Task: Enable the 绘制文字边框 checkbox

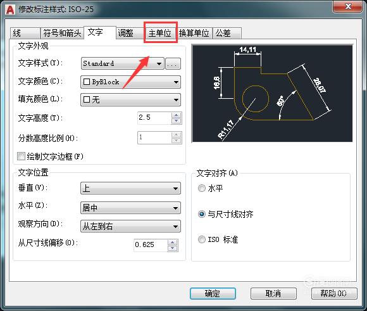Action: (x=21, y=156)
